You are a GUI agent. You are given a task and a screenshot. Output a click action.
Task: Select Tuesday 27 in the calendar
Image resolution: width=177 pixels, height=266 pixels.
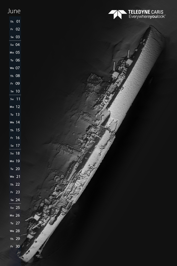coord(15,223)
